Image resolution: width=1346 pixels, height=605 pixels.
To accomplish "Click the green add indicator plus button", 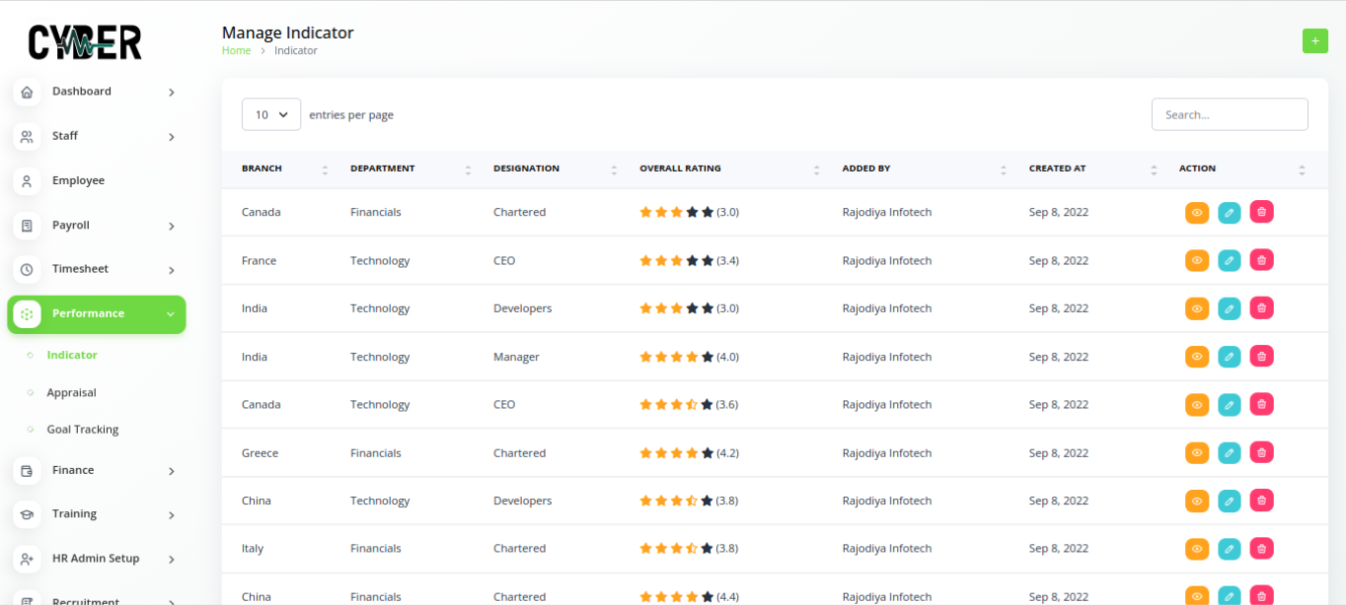I will (x=1314, y=40).
